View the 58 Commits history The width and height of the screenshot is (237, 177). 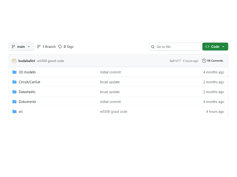pos(215,61)
